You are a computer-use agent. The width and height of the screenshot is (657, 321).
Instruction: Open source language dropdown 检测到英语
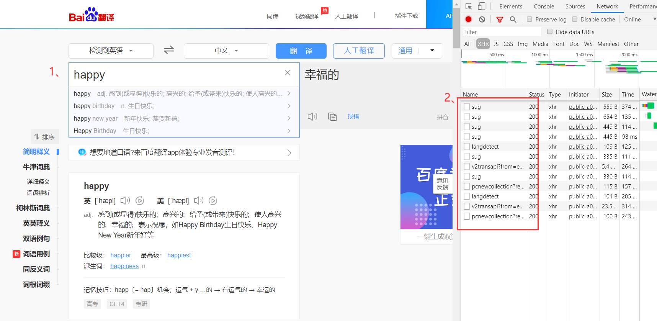click(x=111, y=51)
